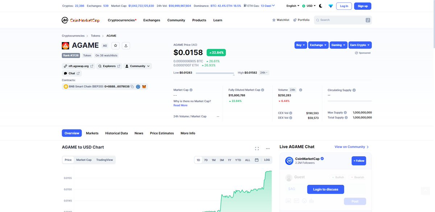Open the diamond rewards icon

pos(331,6)
